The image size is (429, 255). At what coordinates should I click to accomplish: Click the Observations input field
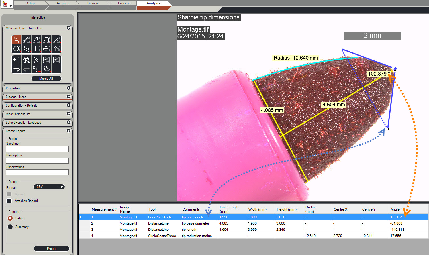click(x=37, y=172)
